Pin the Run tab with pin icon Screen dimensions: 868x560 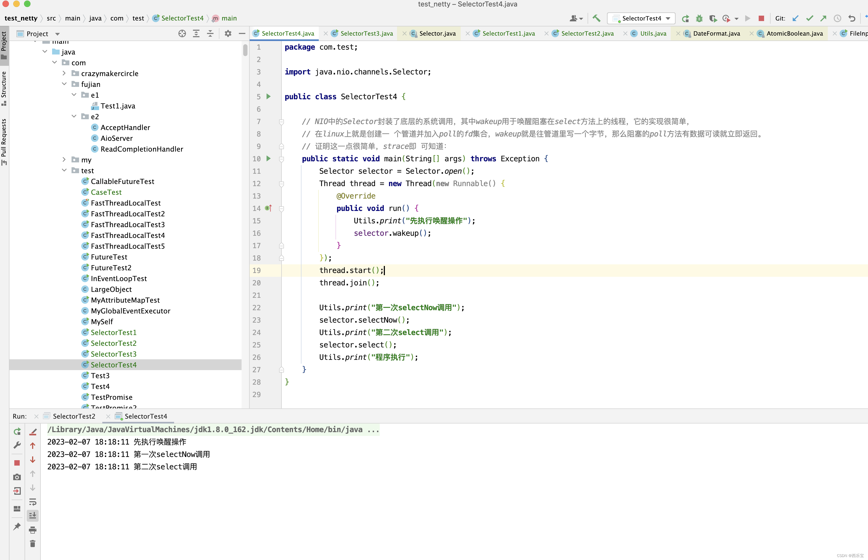pos(17,527)
